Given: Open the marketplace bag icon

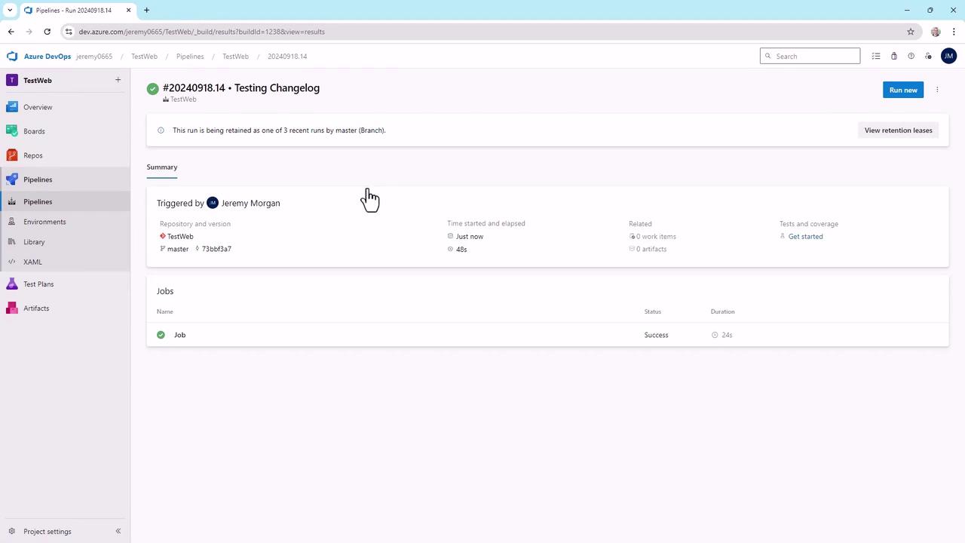Looking at the screenshot, I should 893,56.
